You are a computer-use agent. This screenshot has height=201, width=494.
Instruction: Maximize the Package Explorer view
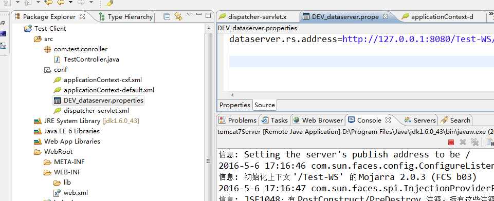208,15
